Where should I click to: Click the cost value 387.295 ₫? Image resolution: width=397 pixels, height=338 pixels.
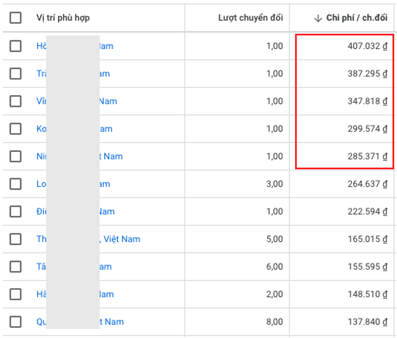[367, 74]
